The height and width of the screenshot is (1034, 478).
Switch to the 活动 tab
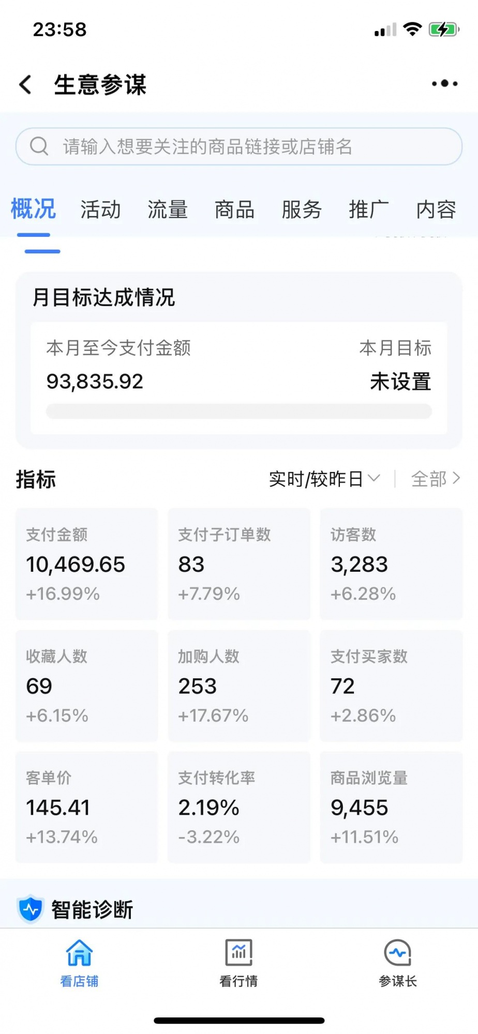tap(100, 210)
